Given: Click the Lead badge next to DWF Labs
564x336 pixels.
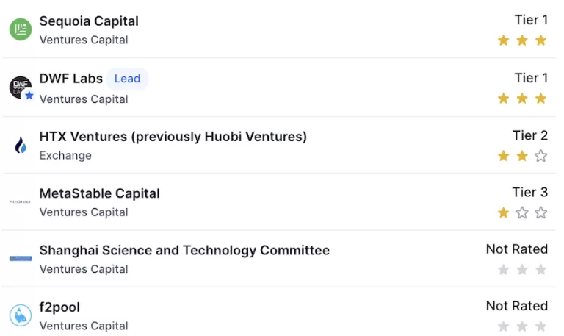Looking at the screenshot, I should click(127, 79).
